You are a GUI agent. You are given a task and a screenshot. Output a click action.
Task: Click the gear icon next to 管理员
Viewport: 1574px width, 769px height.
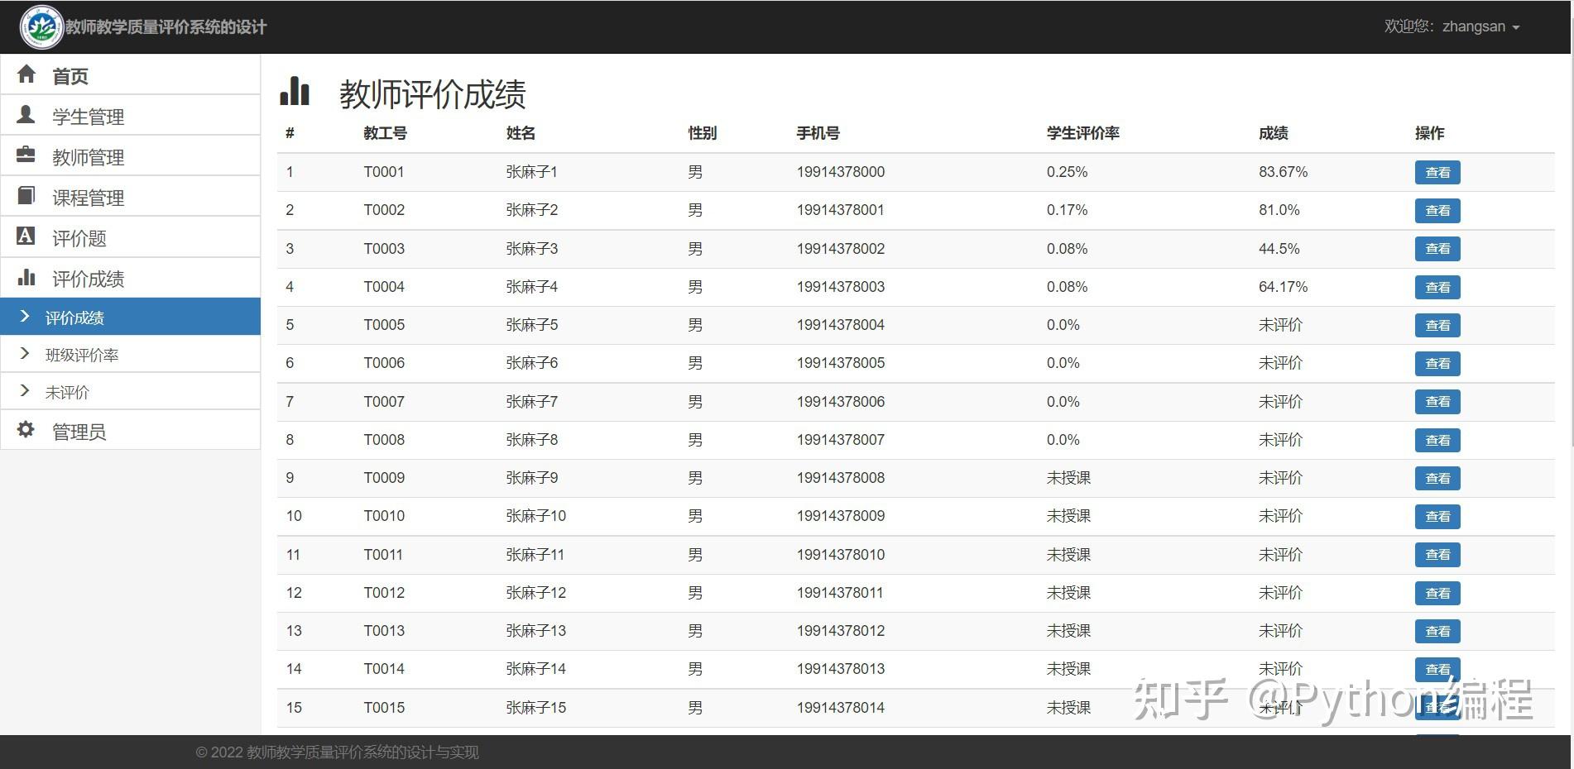tap(27, 429)
